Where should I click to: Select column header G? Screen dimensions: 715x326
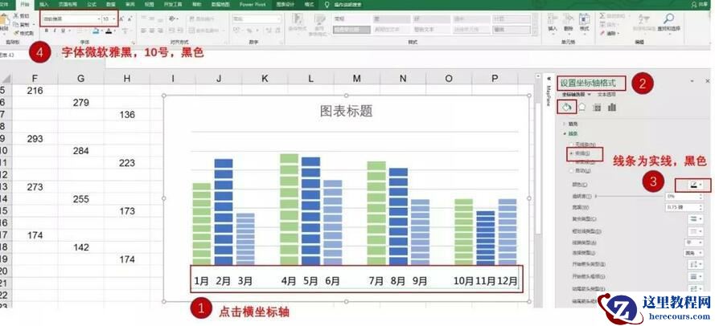coord(80,79)
